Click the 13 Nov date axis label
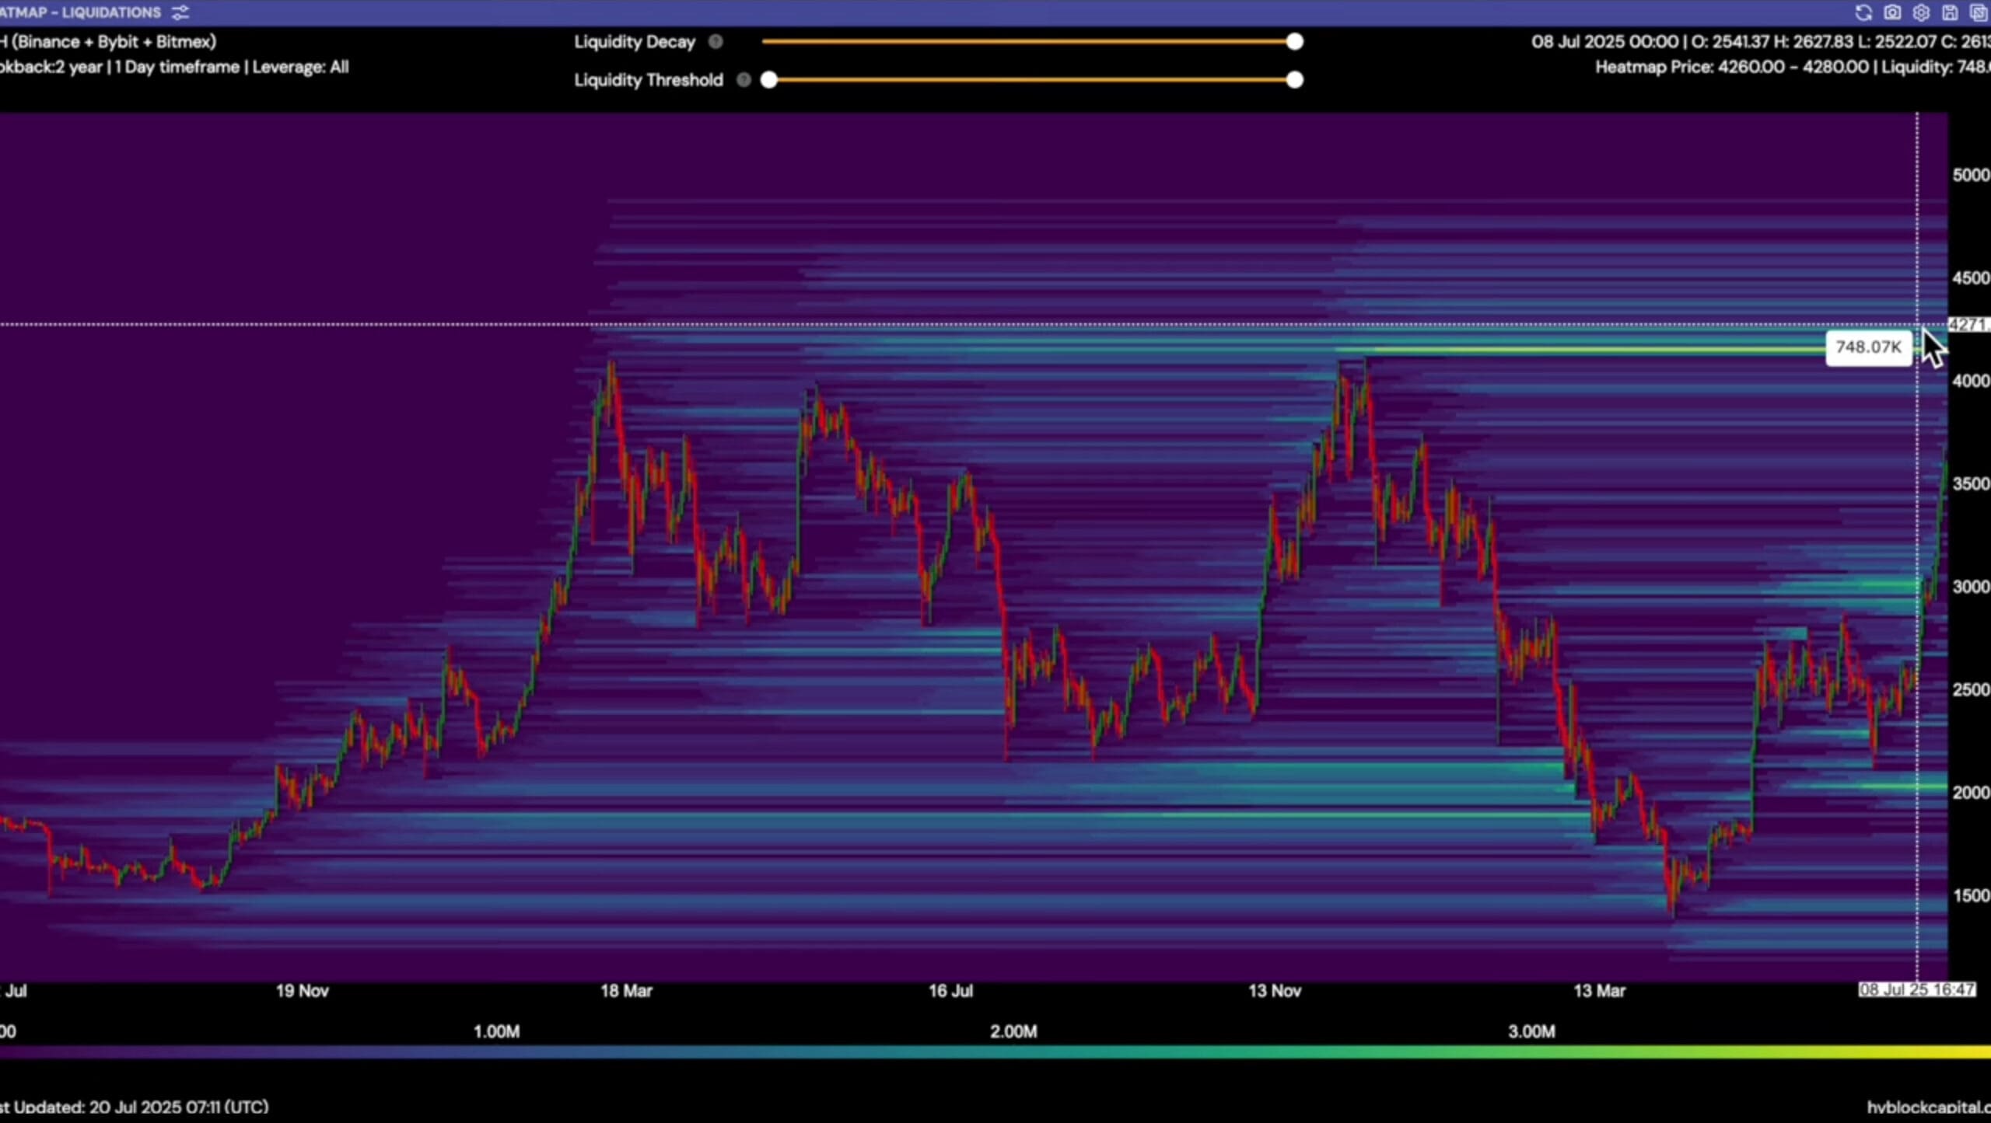 click(1274, 991)
